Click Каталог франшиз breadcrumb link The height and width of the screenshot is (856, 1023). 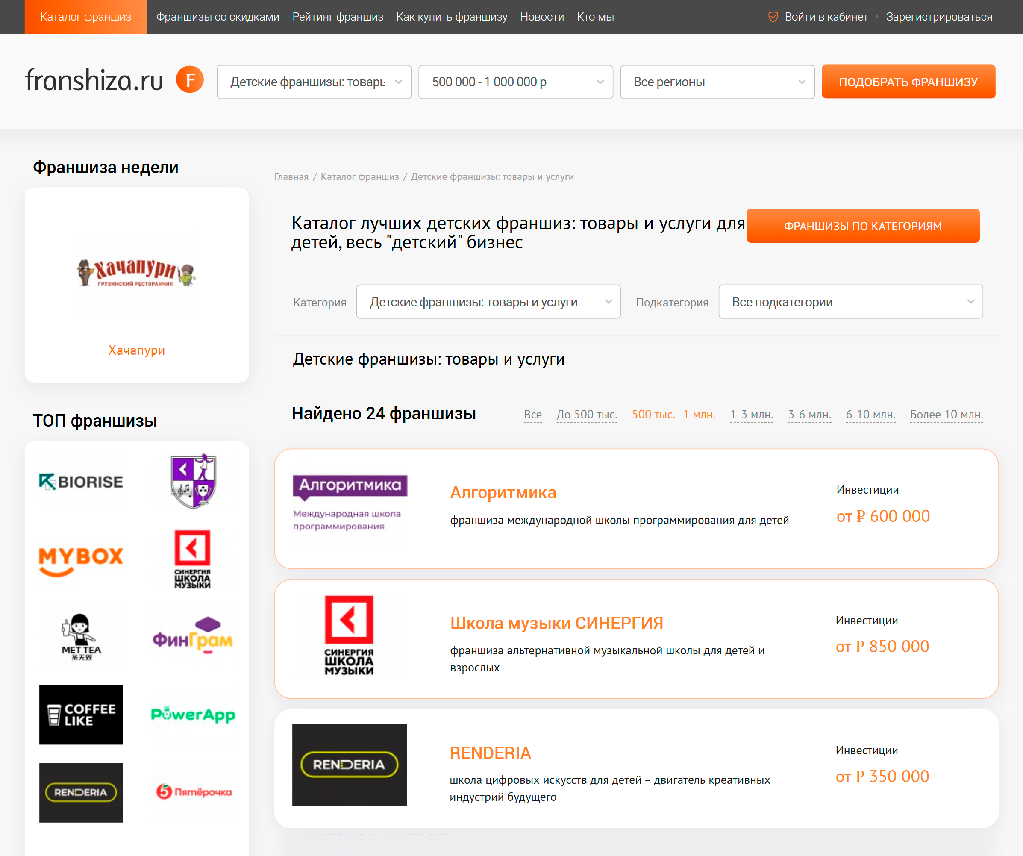[359, 176]
